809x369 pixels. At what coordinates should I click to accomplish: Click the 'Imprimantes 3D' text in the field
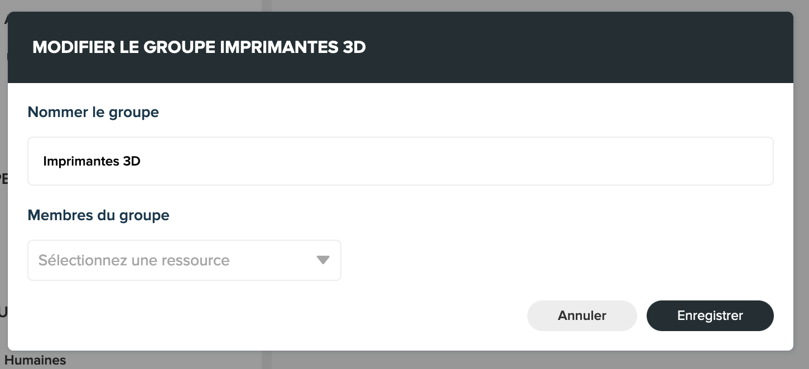pyautogui.click(x=92, y=162)
